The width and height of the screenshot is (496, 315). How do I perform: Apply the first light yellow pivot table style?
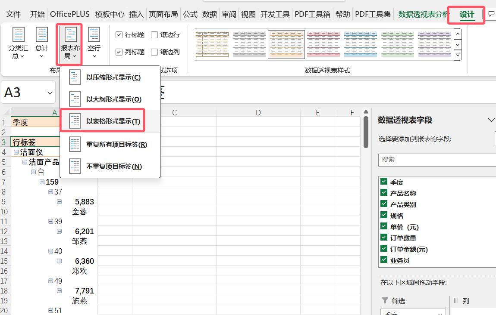pos(212,44)
